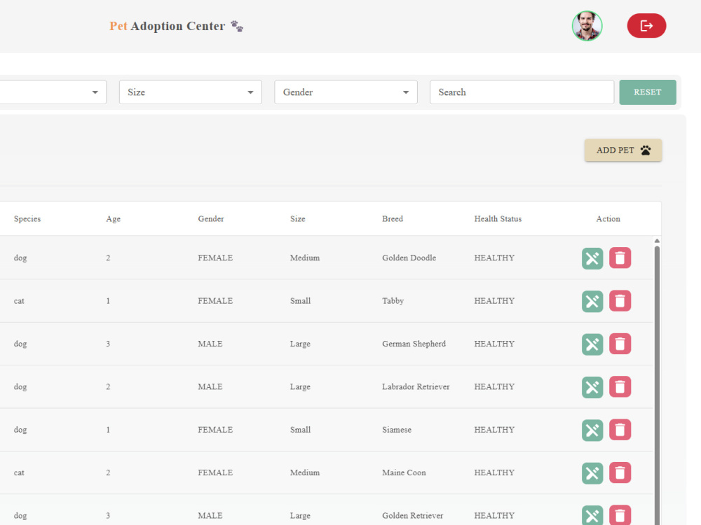701x525 pixels.
Task: Click 'FEMALE' in Siamese row
Action: (x=215, y=430)
